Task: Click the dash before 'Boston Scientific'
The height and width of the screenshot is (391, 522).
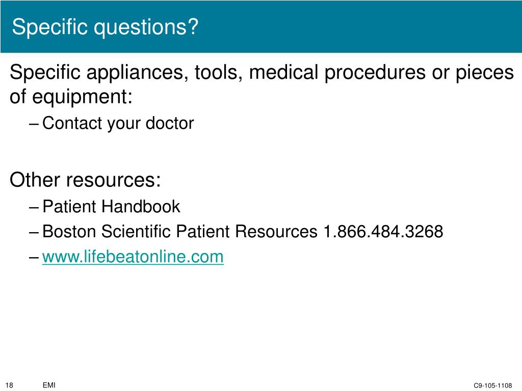Action: [x=34, y=232]
